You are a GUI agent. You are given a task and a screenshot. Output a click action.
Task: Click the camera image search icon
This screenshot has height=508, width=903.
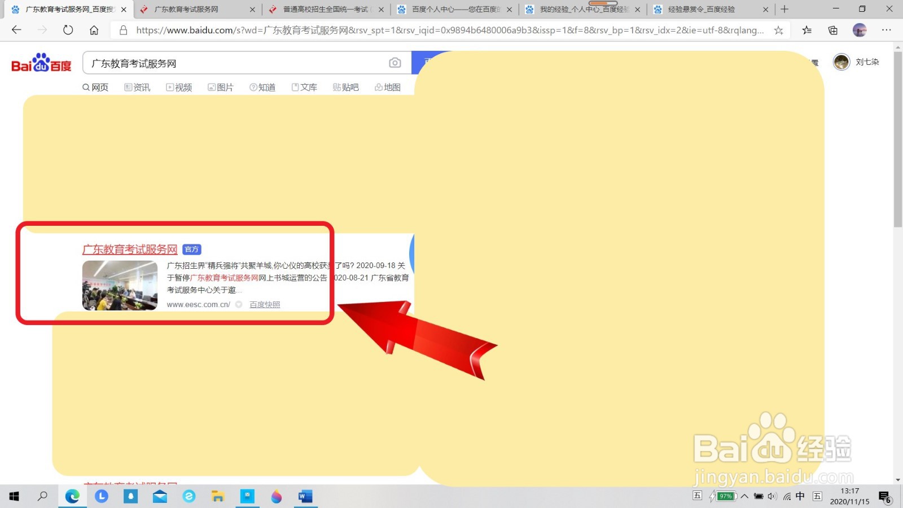pos(395,63)
